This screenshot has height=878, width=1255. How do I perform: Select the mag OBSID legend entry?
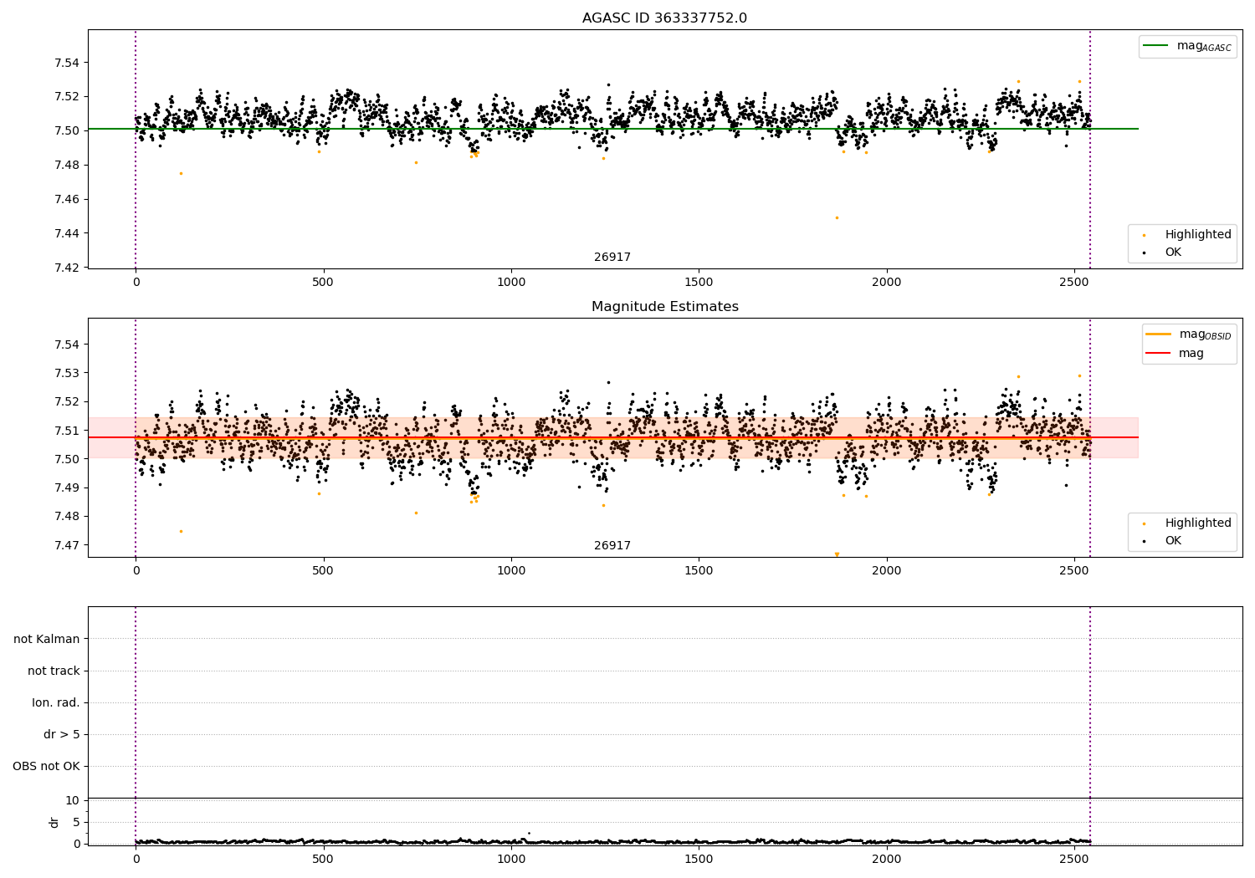click(1189, 334)
